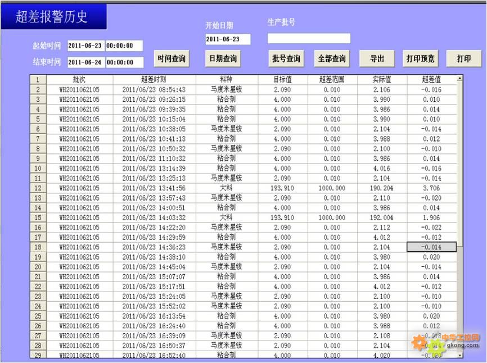487x363 pixels.
Task: Click the scrollbar down arrow of the table
Action: click(x=459, y=355)
